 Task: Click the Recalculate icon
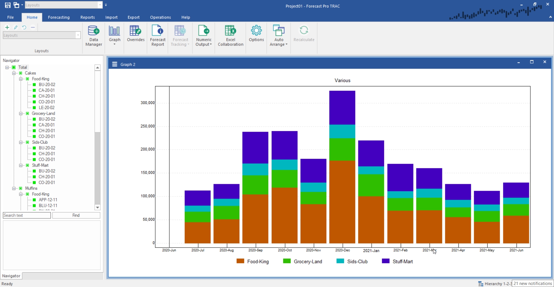pos(304,34)
